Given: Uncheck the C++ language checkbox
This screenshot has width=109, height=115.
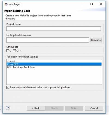Looking at the screenshot, I should [14, 51].
